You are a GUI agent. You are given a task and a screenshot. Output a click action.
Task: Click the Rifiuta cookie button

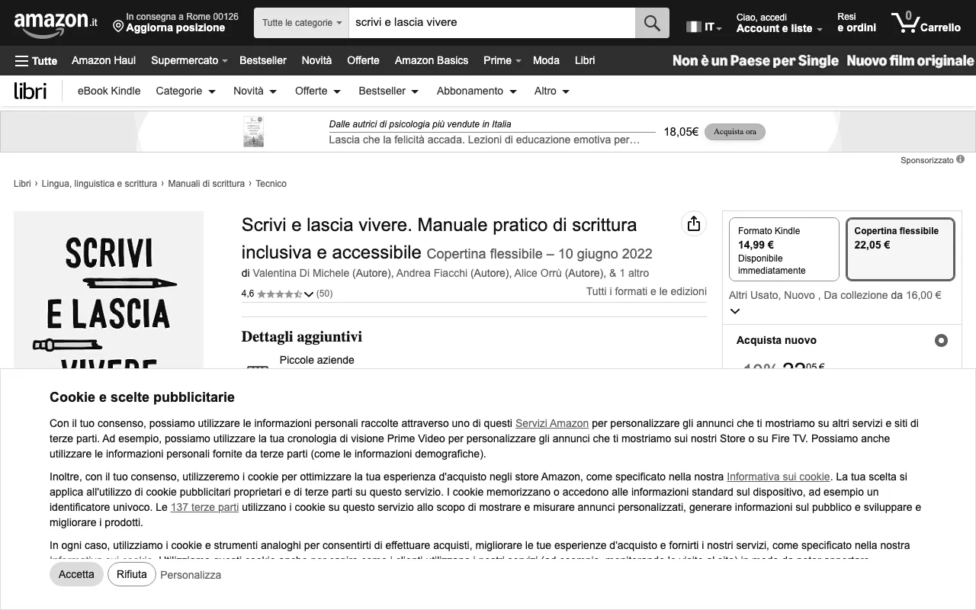pyautogui.click(x=132, y=574)
